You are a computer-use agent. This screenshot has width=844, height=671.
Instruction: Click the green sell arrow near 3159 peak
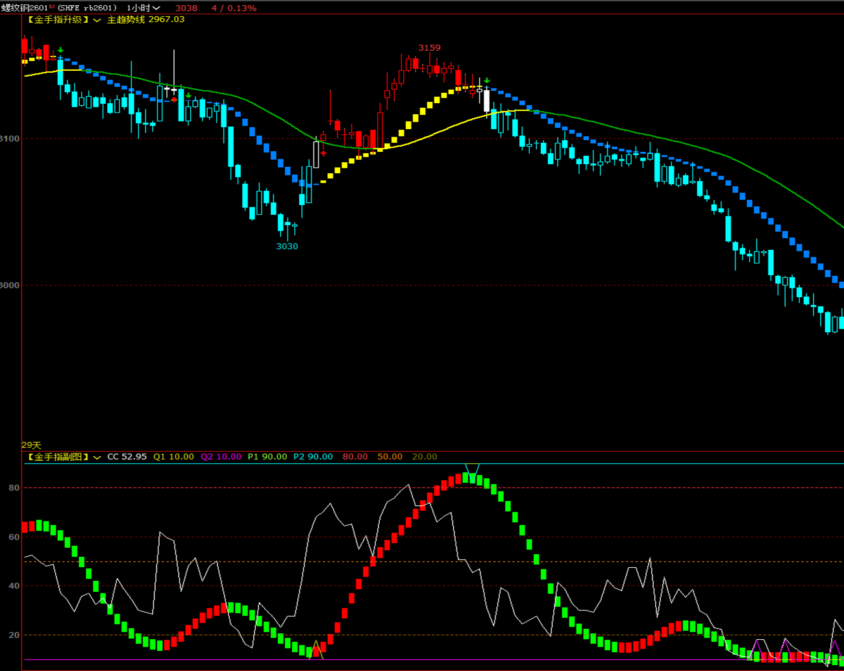(487, 81)
